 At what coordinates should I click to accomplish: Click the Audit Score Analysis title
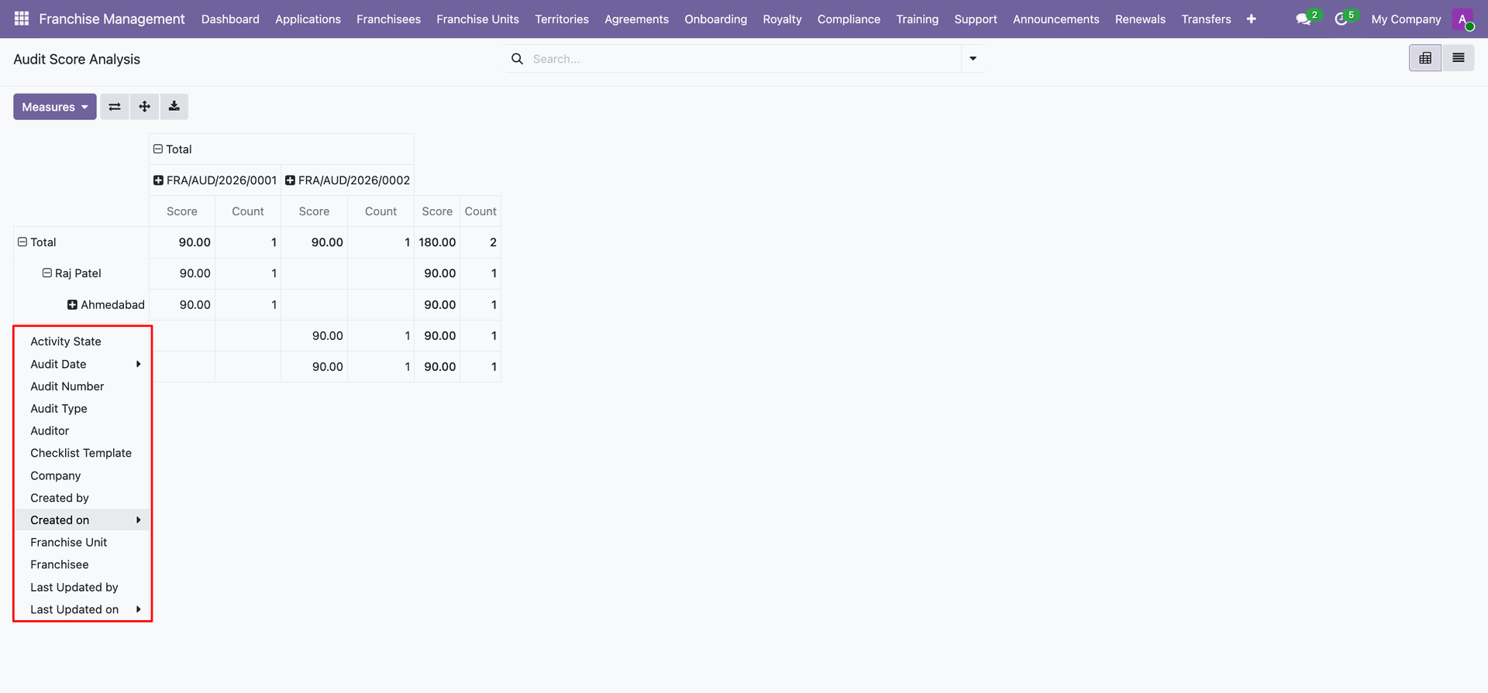coord(77,59)
